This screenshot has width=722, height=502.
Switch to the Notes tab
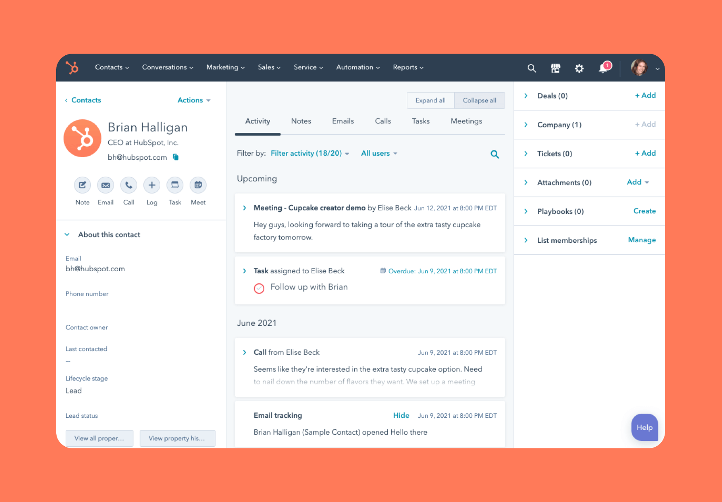[x=301, y=121]
